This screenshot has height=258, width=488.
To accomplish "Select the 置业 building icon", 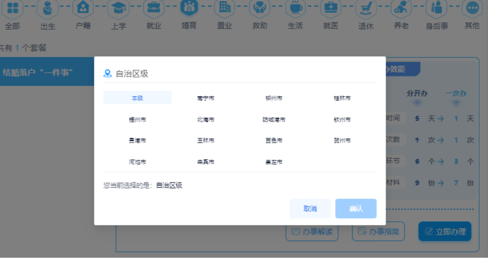I will click(224, 8).
